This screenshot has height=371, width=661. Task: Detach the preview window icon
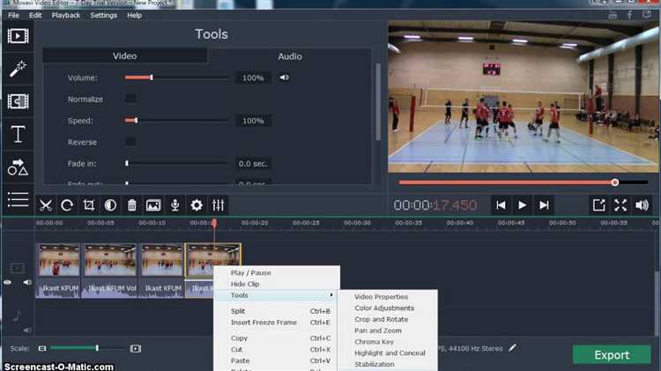coord(599,205)
